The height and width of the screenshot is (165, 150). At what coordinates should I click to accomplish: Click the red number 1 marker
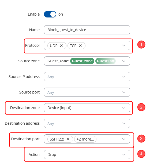[x=141, y=45]
